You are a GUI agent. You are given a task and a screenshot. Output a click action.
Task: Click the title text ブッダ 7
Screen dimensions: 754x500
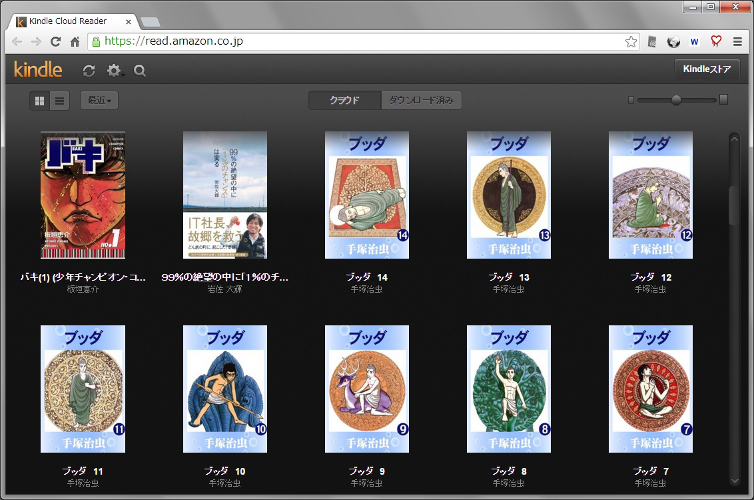click(651, 471)
